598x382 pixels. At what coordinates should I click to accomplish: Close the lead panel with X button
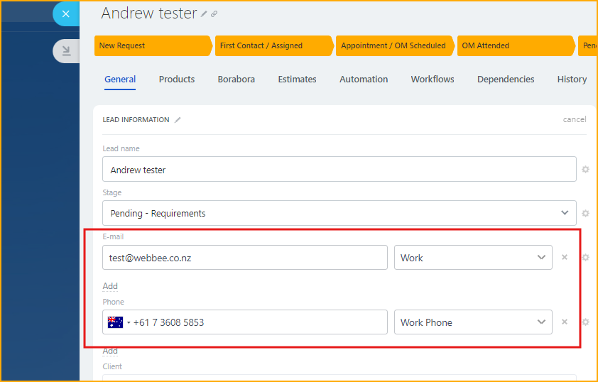[66, 13]
